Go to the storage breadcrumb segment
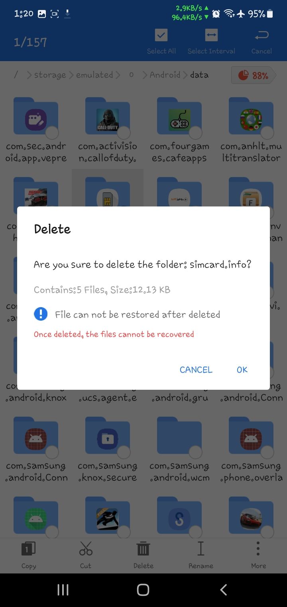This screenshot has height=607, width=287. pyautogui.click(x=50, y=75)
